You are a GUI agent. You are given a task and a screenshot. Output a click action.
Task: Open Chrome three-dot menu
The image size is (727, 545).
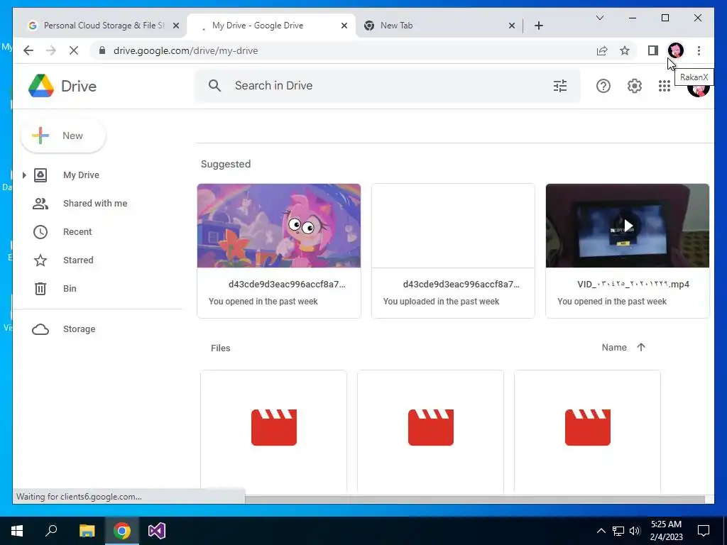click(x=699, y=50)
